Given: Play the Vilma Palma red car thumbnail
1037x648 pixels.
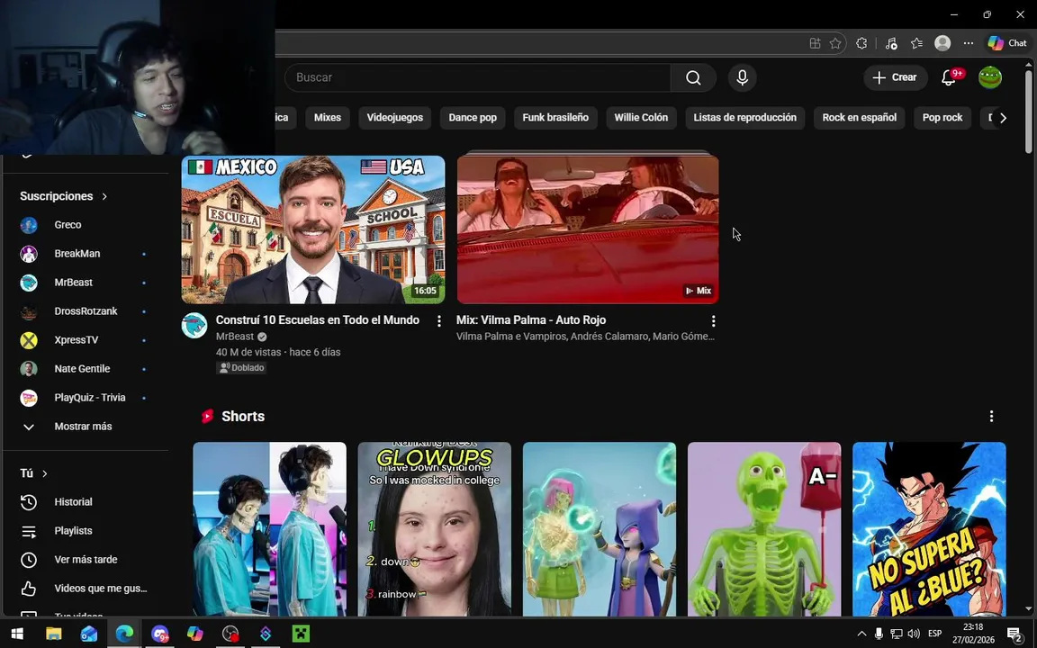Looking at the screenshot, I should [588, 229].
